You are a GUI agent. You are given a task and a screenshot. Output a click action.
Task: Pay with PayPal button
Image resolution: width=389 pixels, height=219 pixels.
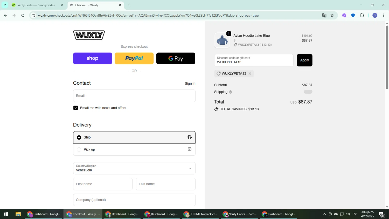point(134,58)
